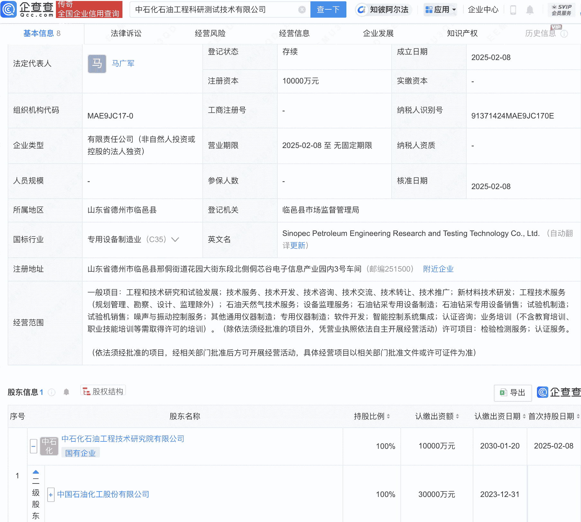The image size is (581, 522).
Task: Click the 附近企业 link
Action: [x=438, y=269]
